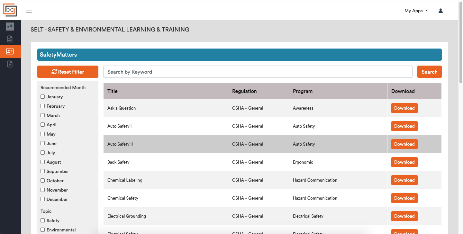Click the Reset Filter button
463x234 pixels.
[x=68, y=72]
